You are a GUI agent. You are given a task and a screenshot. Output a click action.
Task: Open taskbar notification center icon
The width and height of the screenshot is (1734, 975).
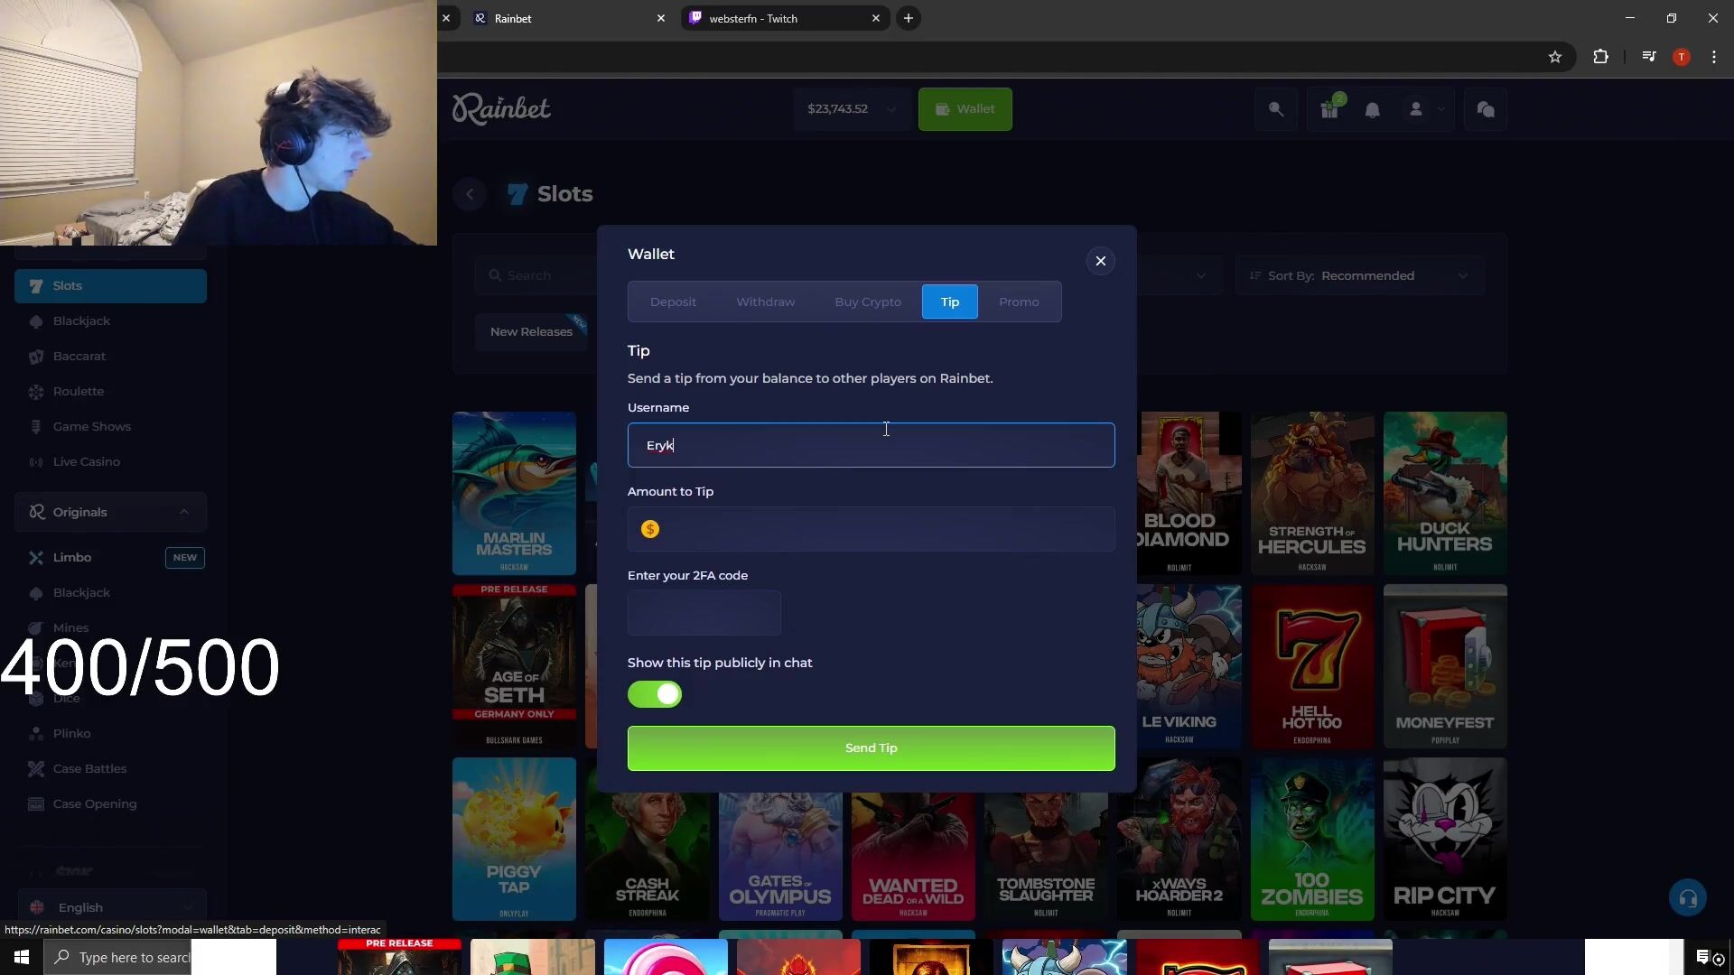[1703, 957]
